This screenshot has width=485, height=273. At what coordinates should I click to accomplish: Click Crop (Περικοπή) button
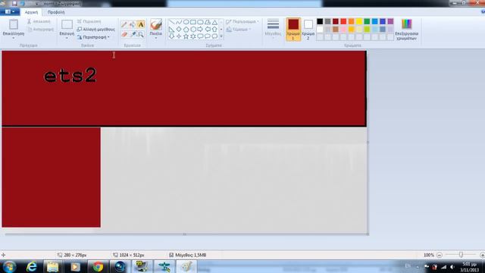click(x=89, y=21)
